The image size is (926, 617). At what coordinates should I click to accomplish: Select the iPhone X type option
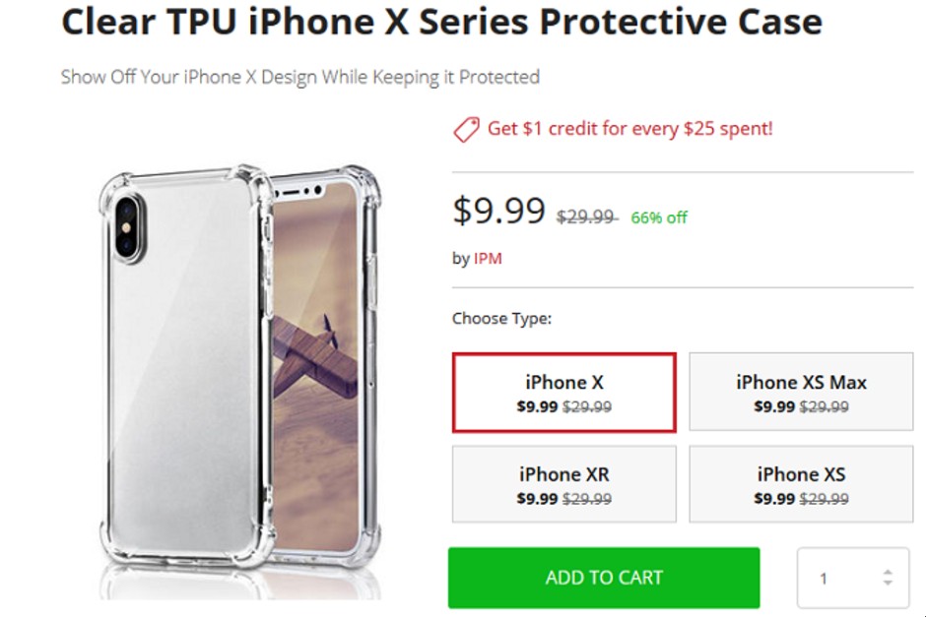click(563, 393)
